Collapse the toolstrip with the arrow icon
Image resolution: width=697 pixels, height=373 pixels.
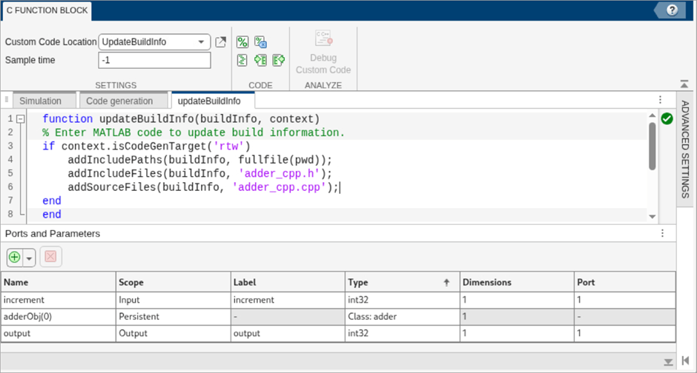pos(684,84)
